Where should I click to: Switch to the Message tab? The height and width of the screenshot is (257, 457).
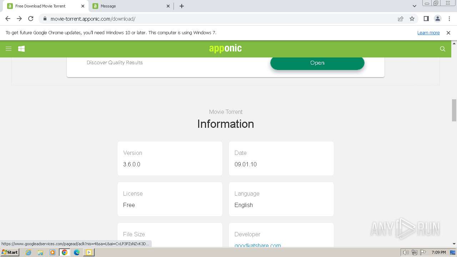coord(131,6)
